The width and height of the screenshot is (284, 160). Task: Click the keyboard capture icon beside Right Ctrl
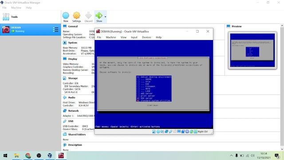(195, 132)
